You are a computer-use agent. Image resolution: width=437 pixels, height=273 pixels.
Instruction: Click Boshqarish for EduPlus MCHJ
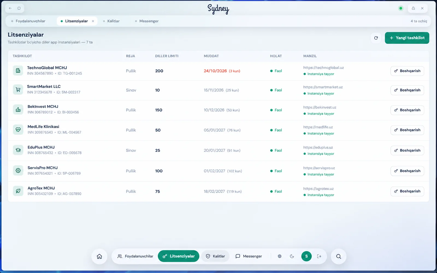407,150
